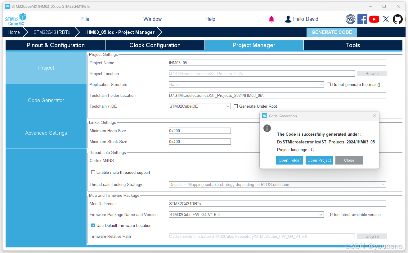Image resolution: width=408 pixels, height=253 pixels.
Task: Open Thread-safe Locking Strategy dropdown
Action: pos(277,184)
